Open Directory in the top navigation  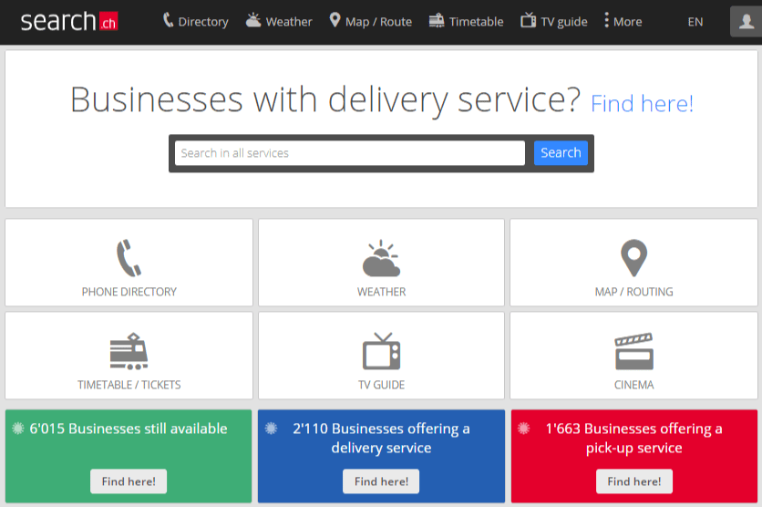click(x=195, y=21)
